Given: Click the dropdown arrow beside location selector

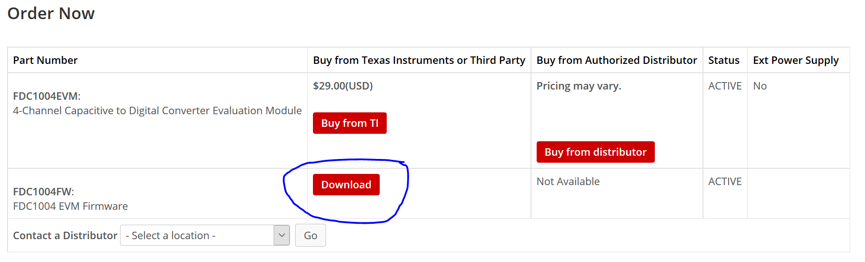Looking at the screenshot, I should [282, 235].
